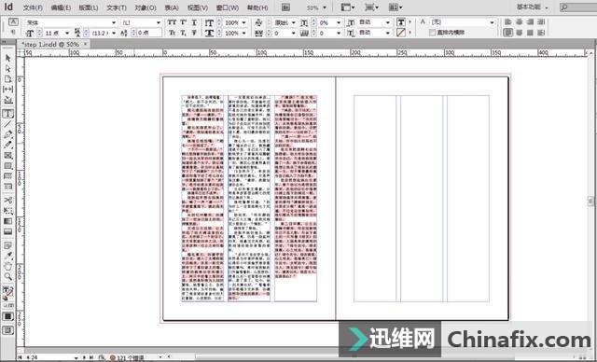Open the 文字(T) menu
The image size is (597, 362).
click(116, 7)
